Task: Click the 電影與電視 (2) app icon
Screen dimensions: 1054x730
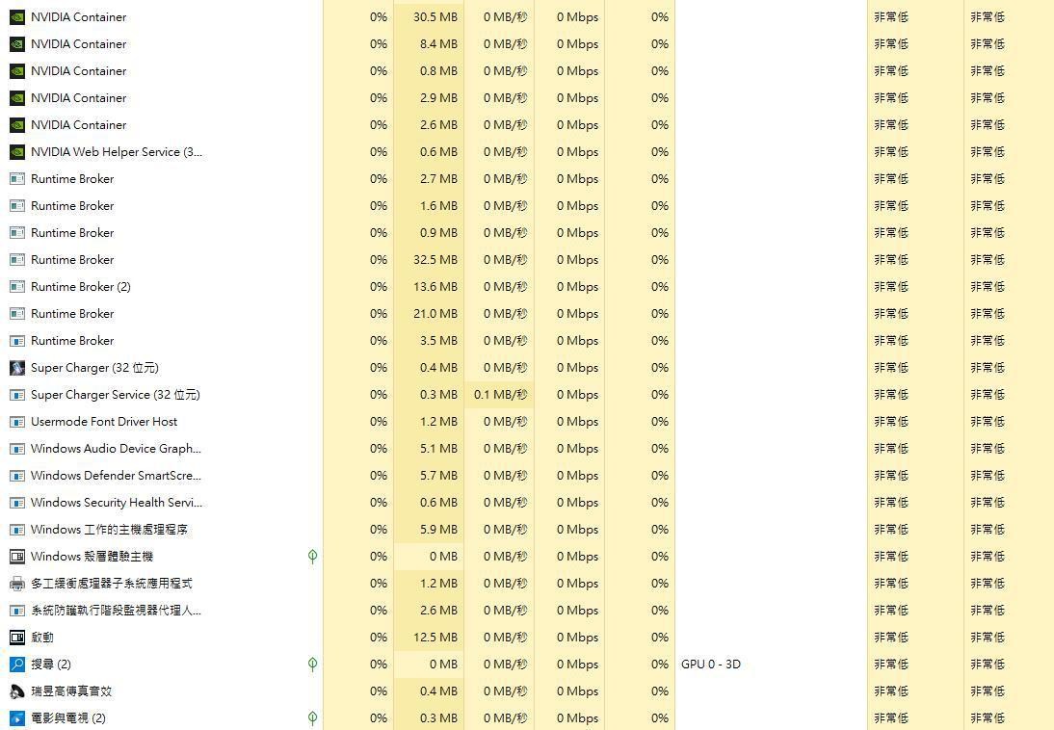Action: point(16,718)
